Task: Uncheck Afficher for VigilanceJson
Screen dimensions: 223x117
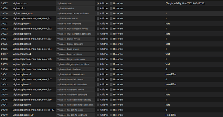Action: coord(98,4)
